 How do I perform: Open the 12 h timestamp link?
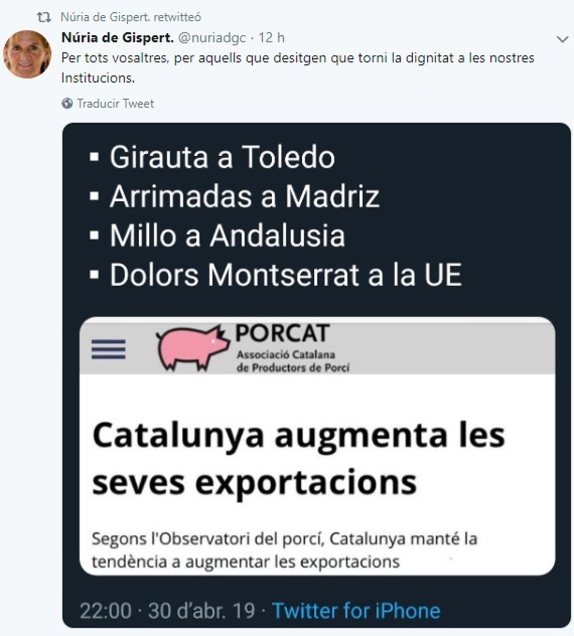pyautogui.click(x=271, y=37)
